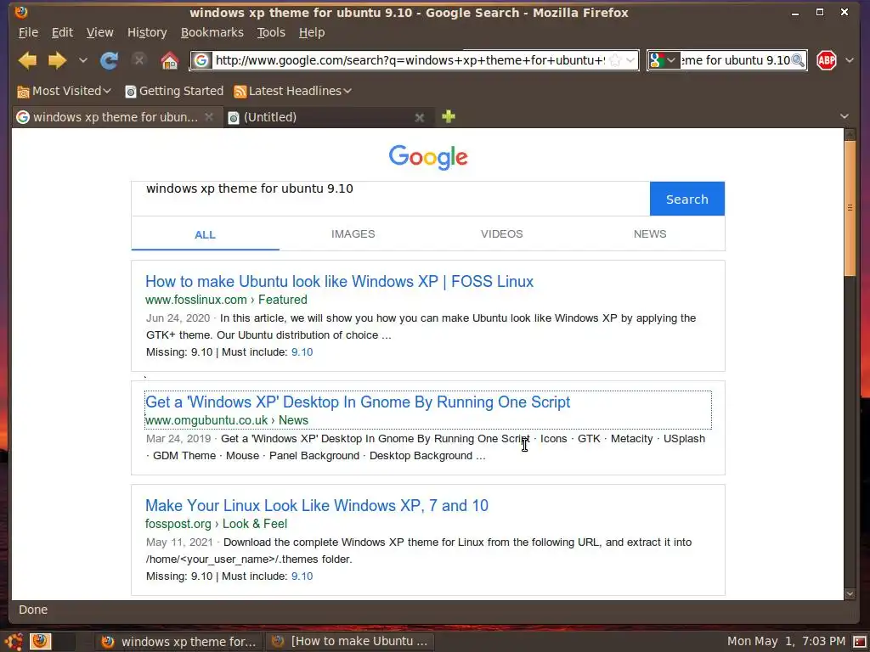This screenshot has width=870, height=652.
Task: Select the NEWS results tab
Action: click(650, 234)
